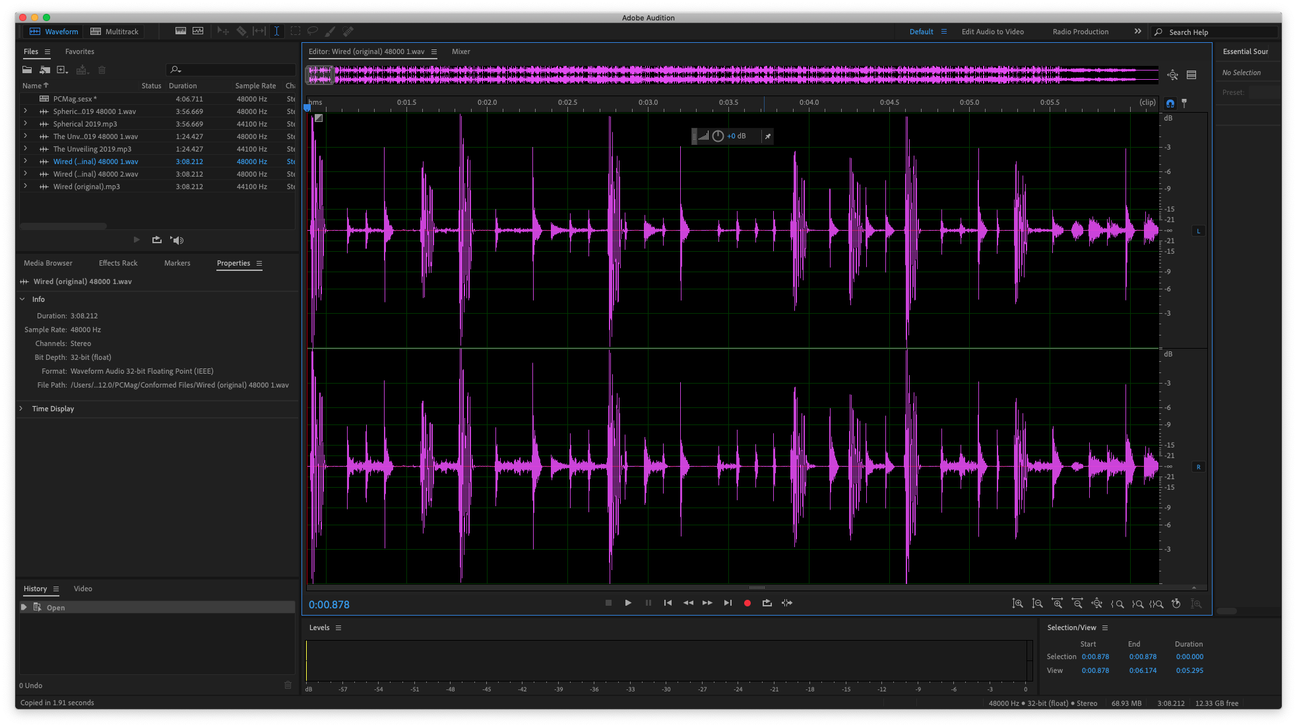Viewport: 1297px width, 727px height.
Task: Click the Zoom Out Amplitude icon
Action: pos(1037,603)
